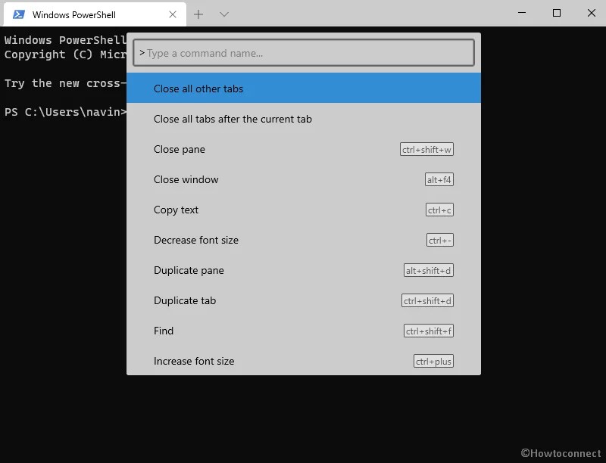Image resolution: width=606 pixels, height=463 pixels.
Task: Click the ctrl+shift+w shortcut badge
Action: pyautogui.click(x=428, y=149)
